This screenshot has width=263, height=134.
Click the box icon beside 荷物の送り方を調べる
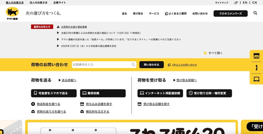tap(33, 112)
